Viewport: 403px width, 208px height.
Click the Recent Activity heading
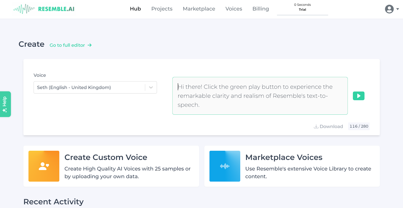tap(53, 202)
